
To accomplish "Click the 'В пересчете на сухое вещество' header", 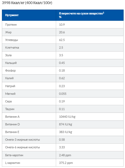I will click(81, 13).
